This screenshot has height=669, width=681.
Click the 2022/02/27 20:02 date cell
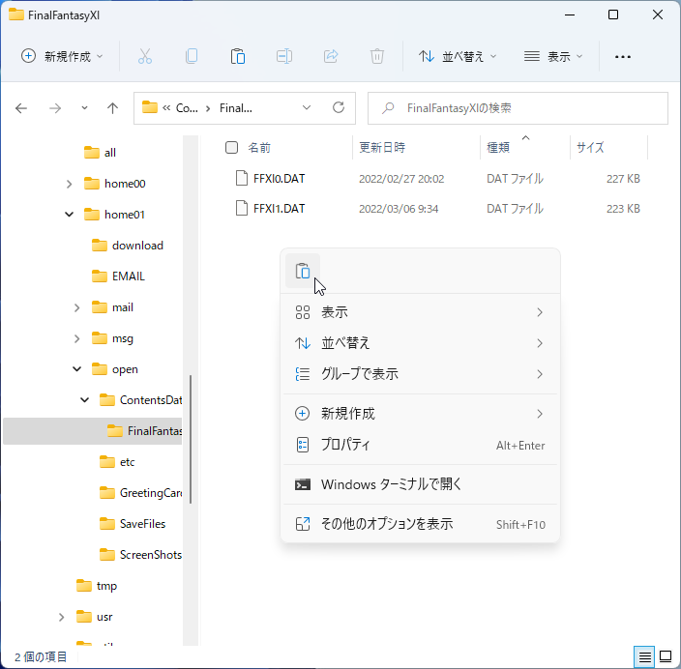401,179
